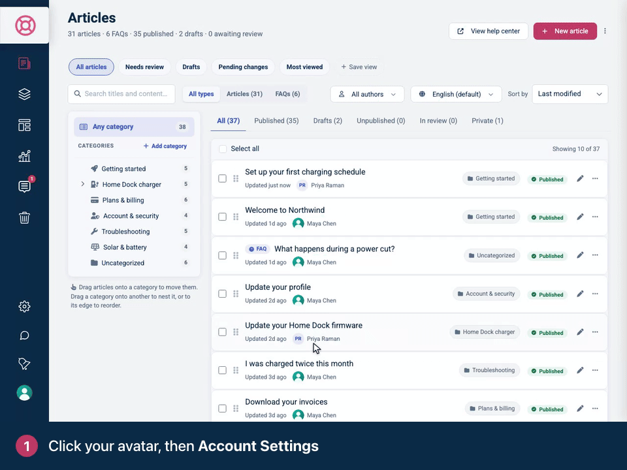Select the Account & security category

pos(134,216)
